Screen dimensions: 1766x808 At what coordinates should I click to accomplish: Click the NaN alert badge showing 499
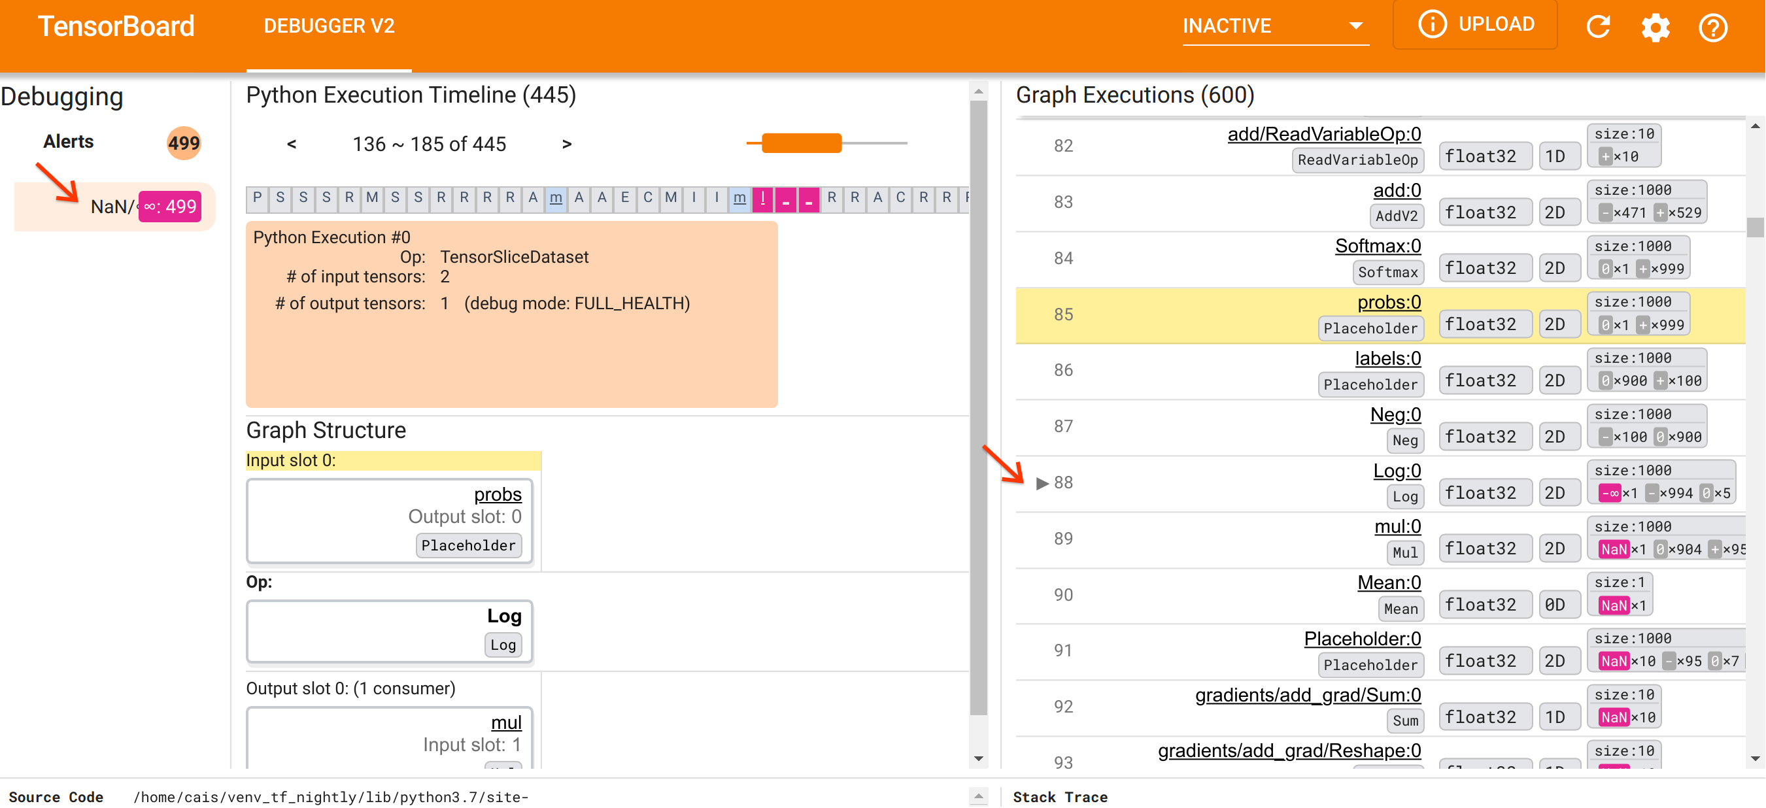pos(169,206)
